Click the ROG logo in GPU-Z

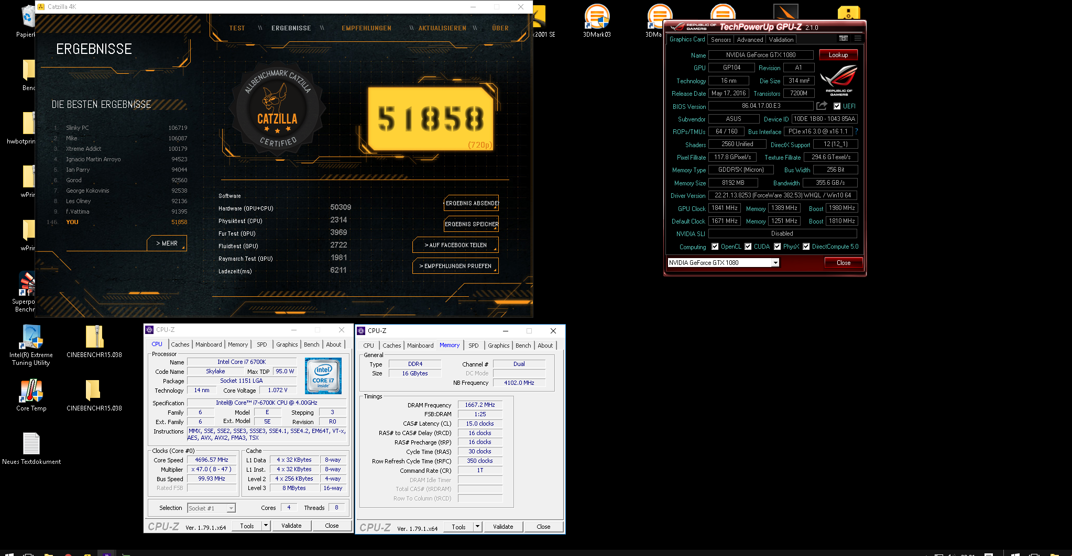839,80
